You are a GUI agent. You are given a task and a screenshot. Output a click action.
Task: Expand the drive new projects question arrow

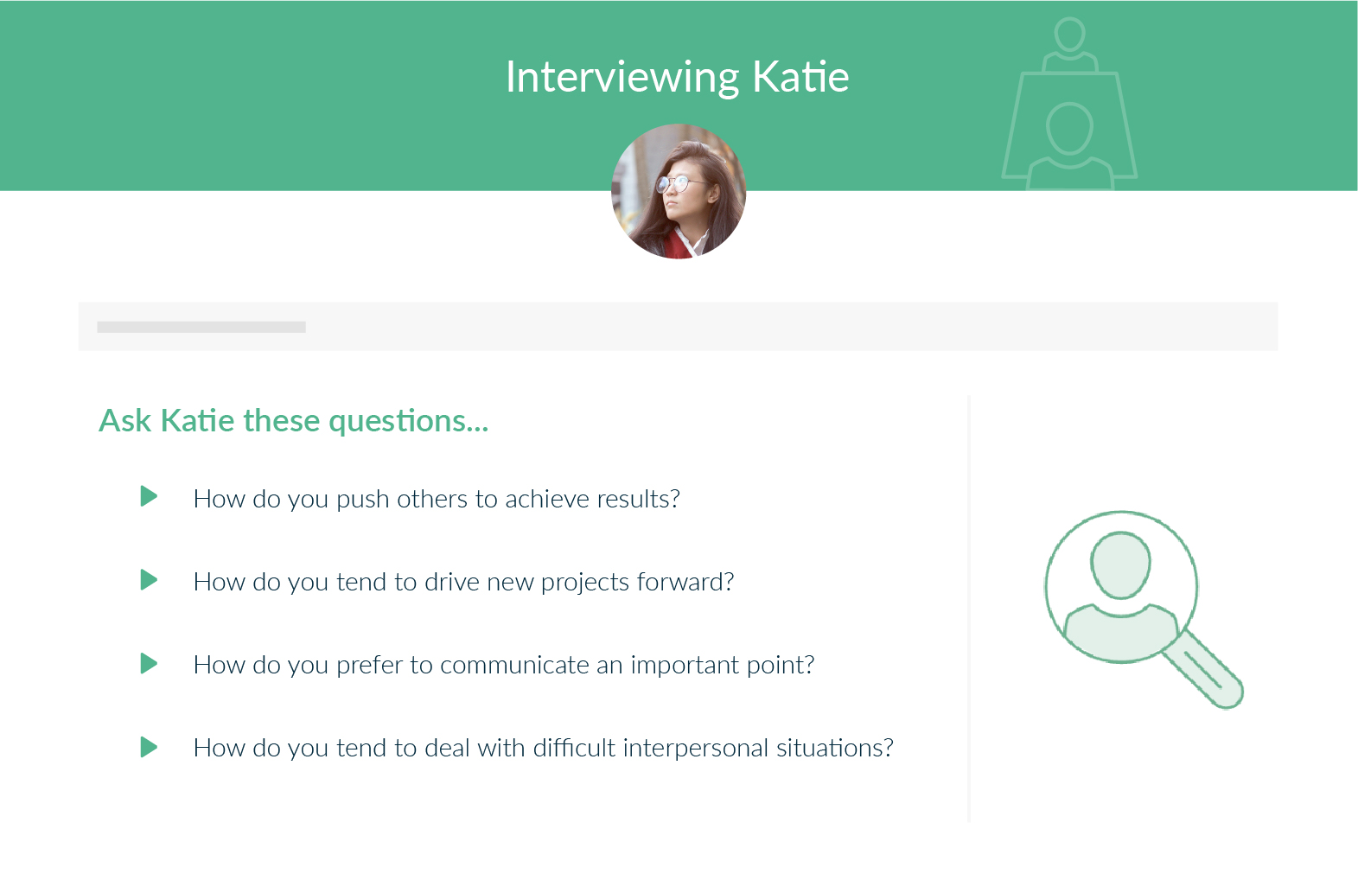[x=149, y=579]
